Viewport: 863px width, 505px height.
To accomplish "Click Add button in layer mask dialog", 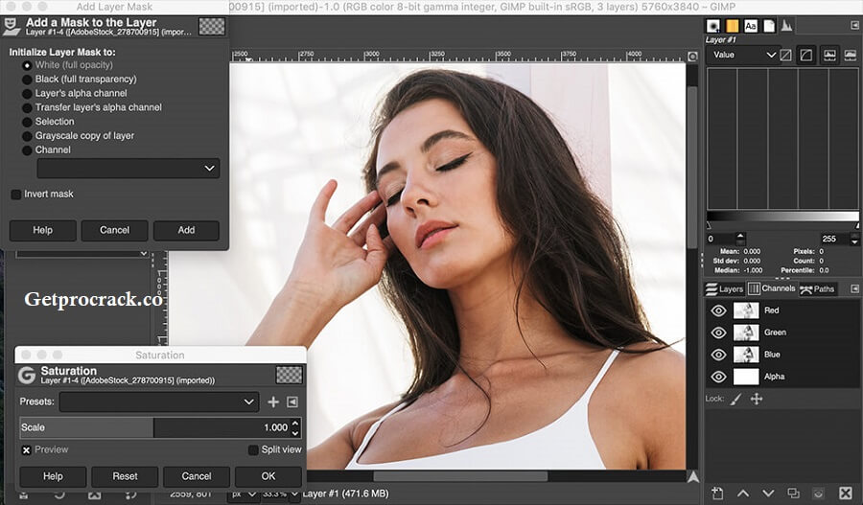I will point(186,230).
